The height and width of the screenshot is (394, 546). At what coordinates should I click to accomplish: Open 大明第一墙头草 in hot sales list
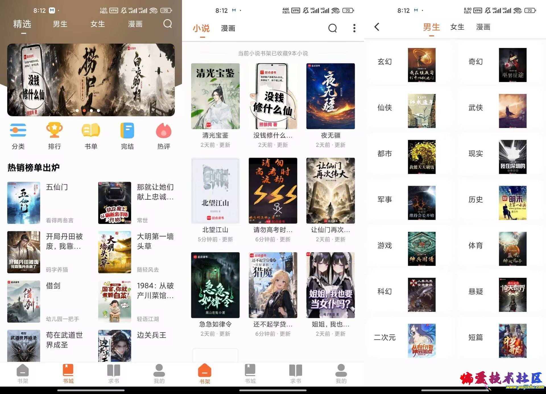click(136, 252)
